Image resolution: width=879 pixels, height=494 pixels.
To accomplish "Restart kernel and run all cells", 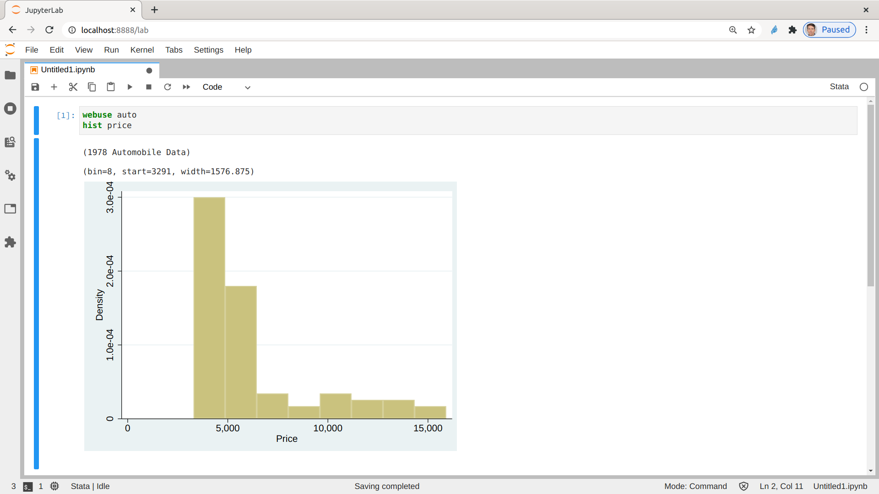I will (x=186, y=87).
